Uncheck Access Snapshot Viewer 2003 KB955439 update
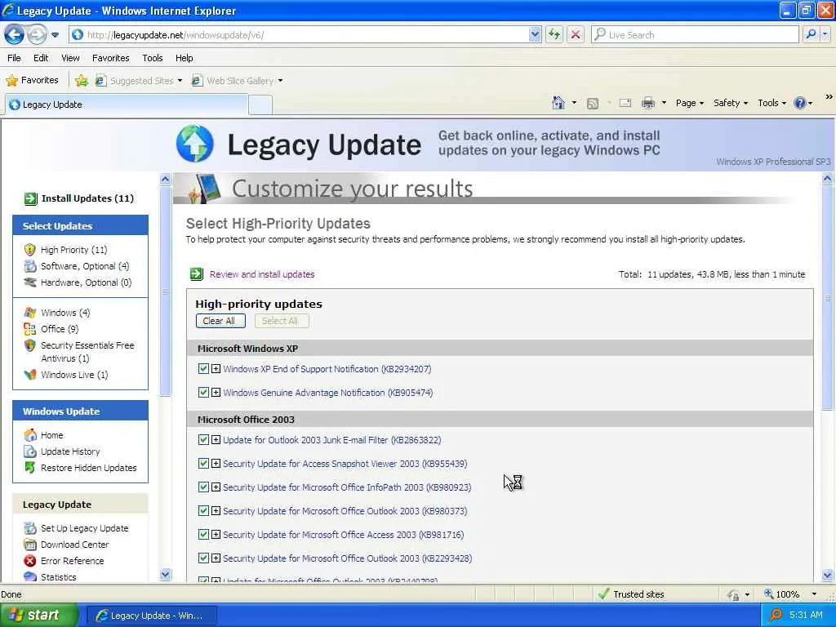The height and width of the screenshot is (627, 836). (203, 464)
